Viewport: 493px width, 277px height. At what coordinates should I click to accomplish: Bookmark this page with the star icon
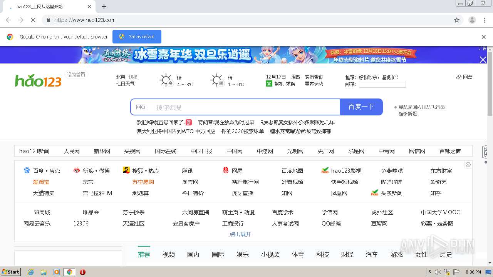(x=457, y=20)
